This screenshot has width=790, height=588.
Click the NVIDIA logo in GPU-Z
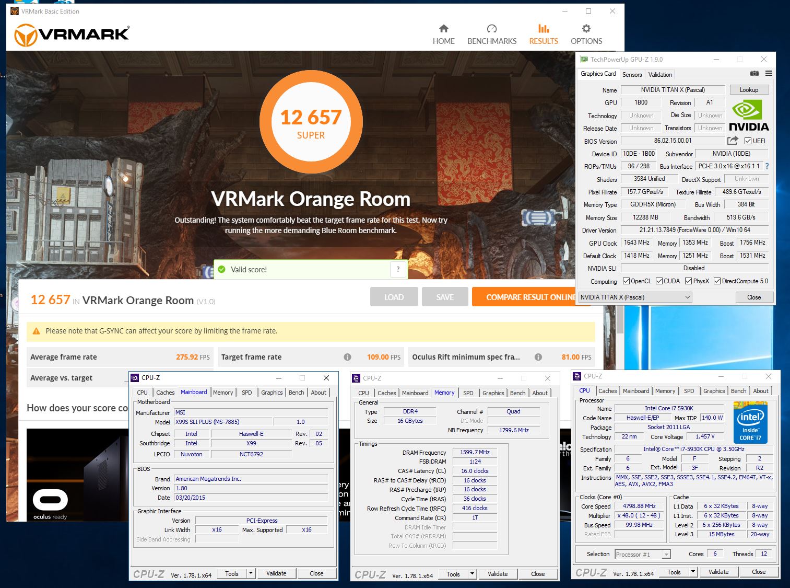click(x=749, y=116)
